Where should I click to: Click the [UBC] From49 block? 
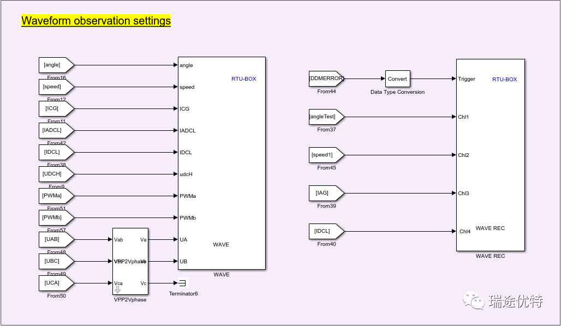pos(55,261)
